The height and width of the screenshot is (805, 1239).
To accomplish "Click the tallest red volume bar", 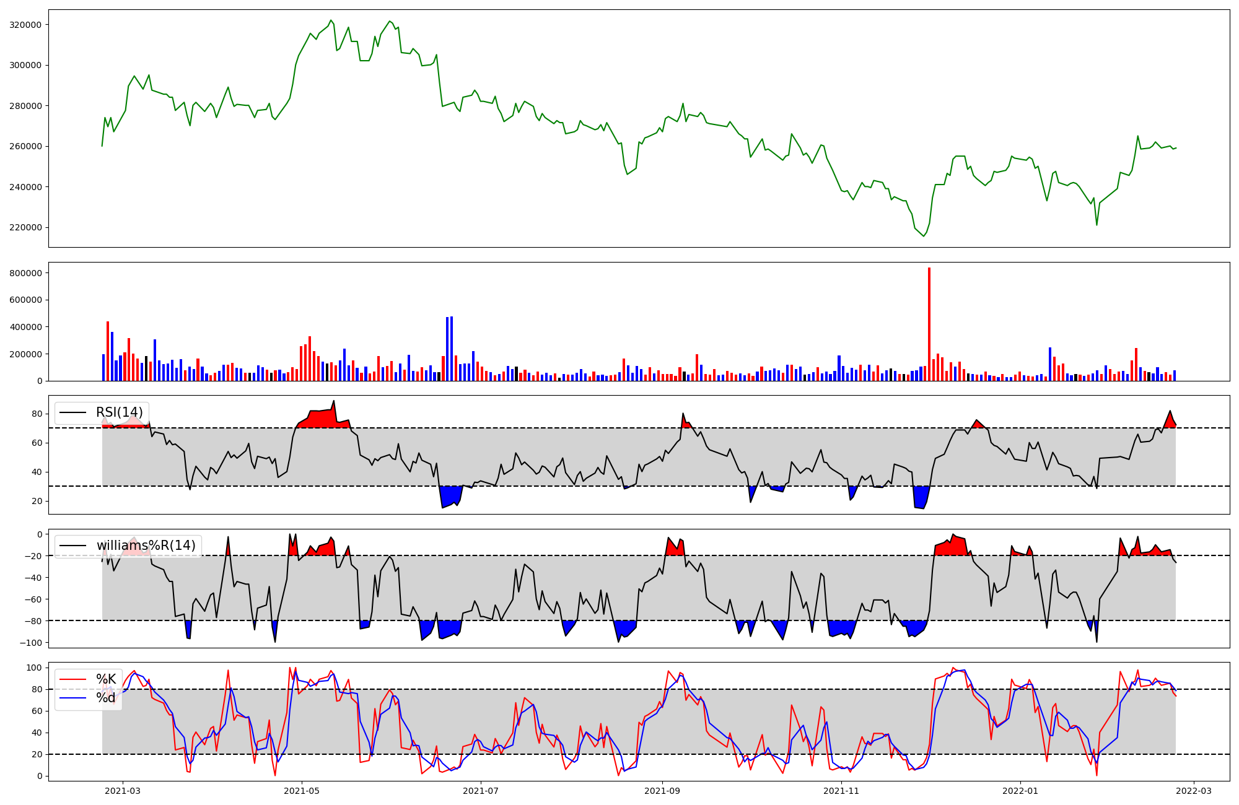I will tap(929, 324).
